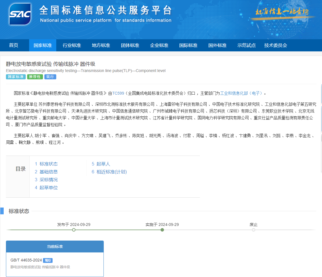Click the 发布于 2024-09-29 timeline node
The height and width of the screenshot is (277, 322).
click(x=74, y=230)
